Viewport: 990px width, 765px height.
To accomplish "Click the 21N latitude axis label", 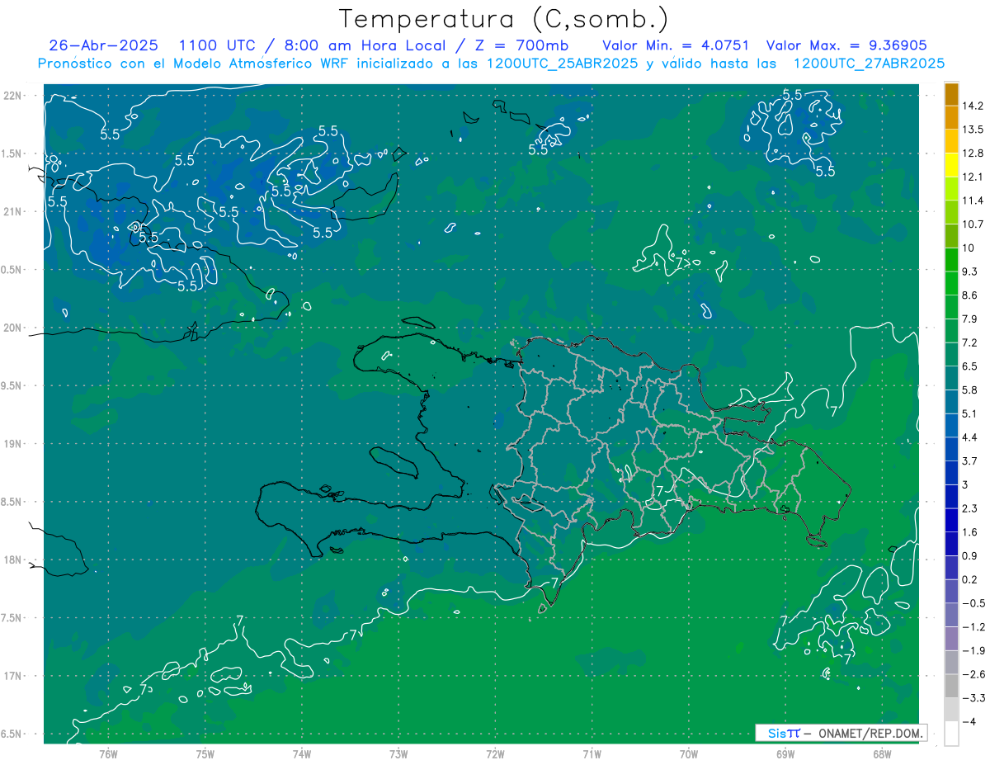I will click(x=13, y=211).
